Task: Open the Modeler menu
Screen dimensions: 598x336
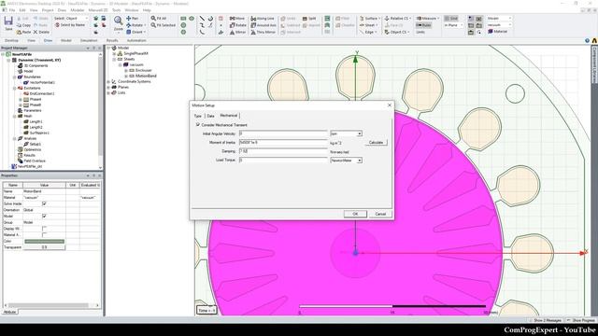Action: click(78, 10)
